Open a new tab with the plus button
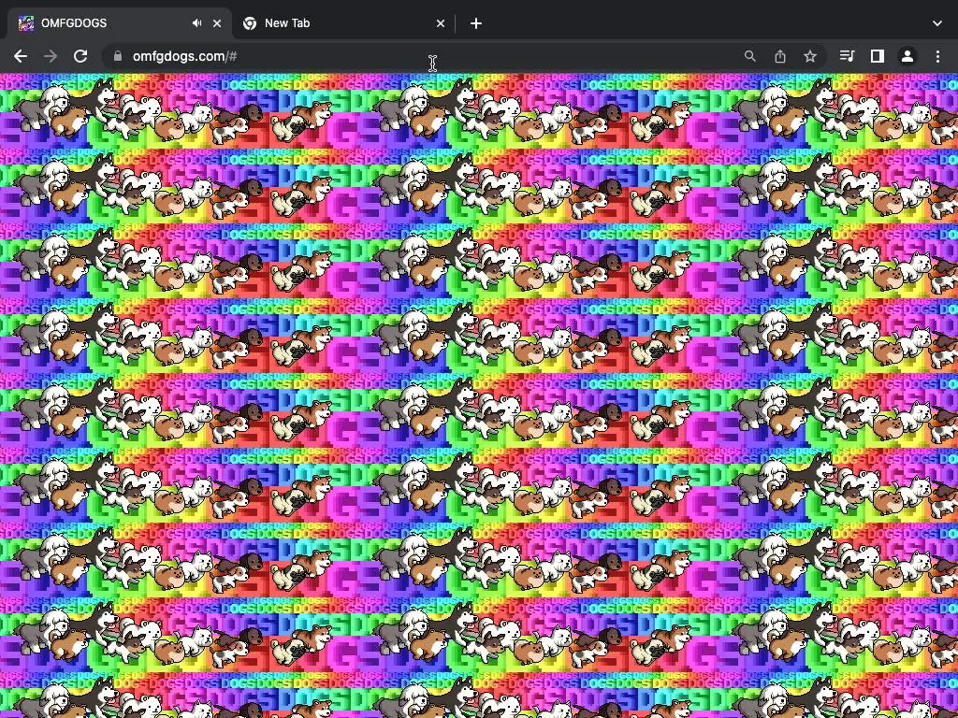 coord(476,23)
